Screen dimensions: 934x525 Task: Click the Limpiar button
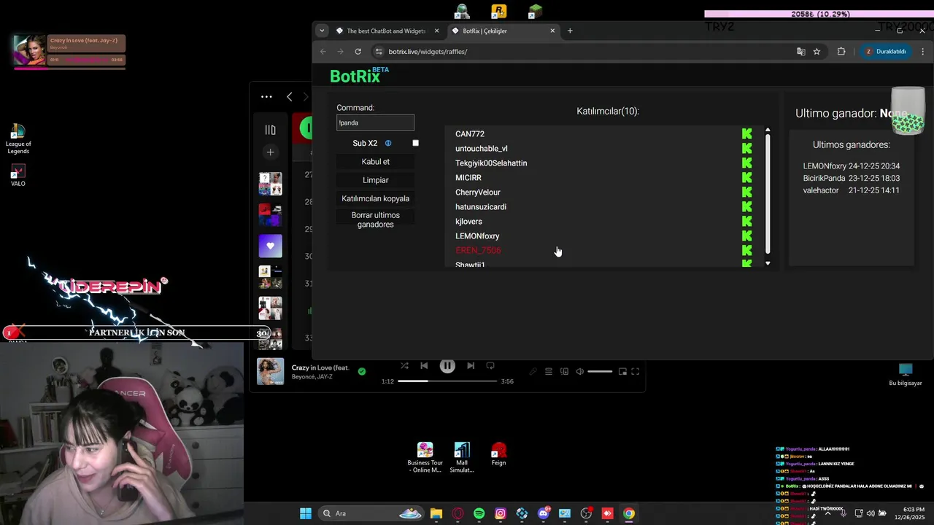tap(375, 180)
